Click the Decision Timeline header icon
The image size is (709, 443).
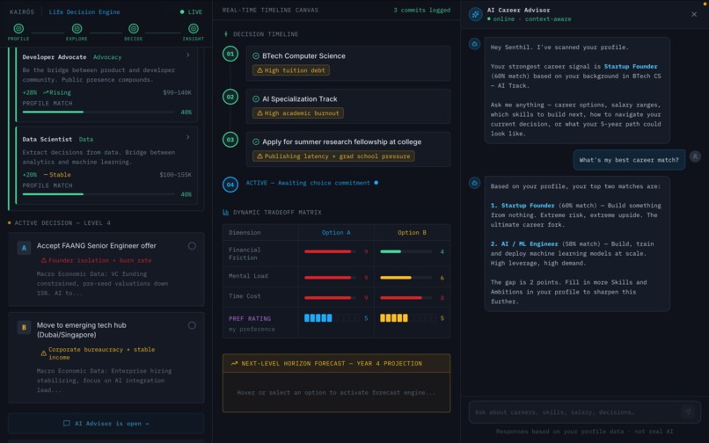226,34
